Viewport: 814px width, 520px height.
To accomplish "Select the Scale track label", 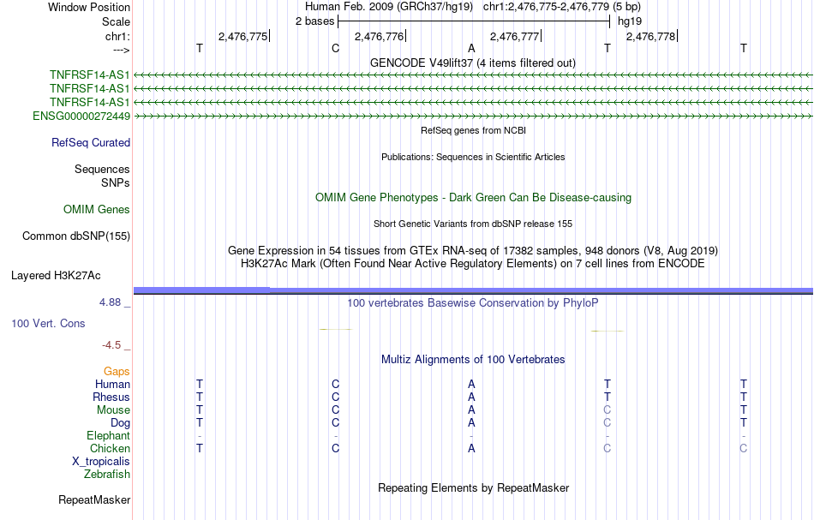I will coord(116,21).
